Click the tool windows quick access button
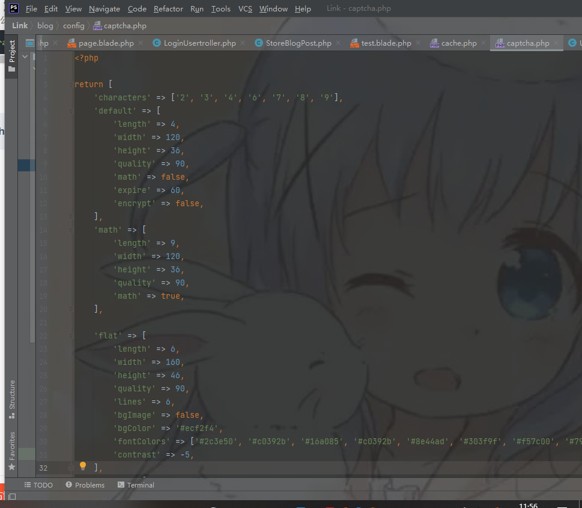Viewport: 582px width, 508px height. pos(12,497)
